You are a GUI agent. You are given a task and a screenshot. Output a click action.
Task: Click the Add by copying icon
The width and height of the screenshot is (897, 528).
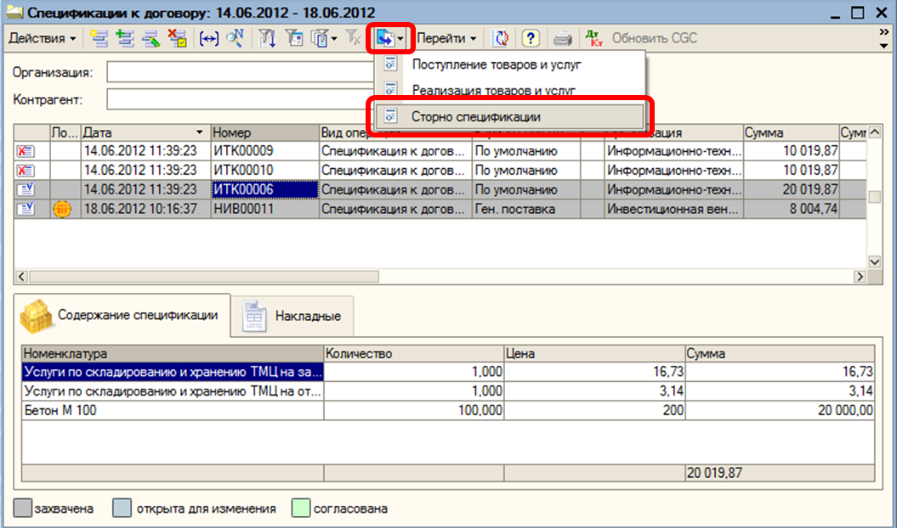(125, 39)
